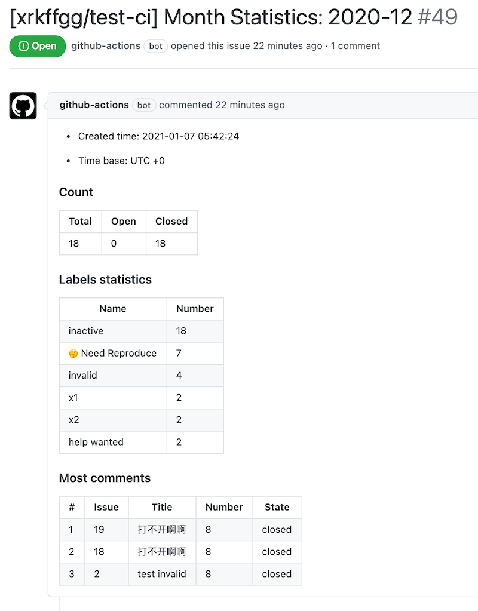Click the "test invalid" issue title
This screenshot has height=611, width=478.
[x=162, y=574]
